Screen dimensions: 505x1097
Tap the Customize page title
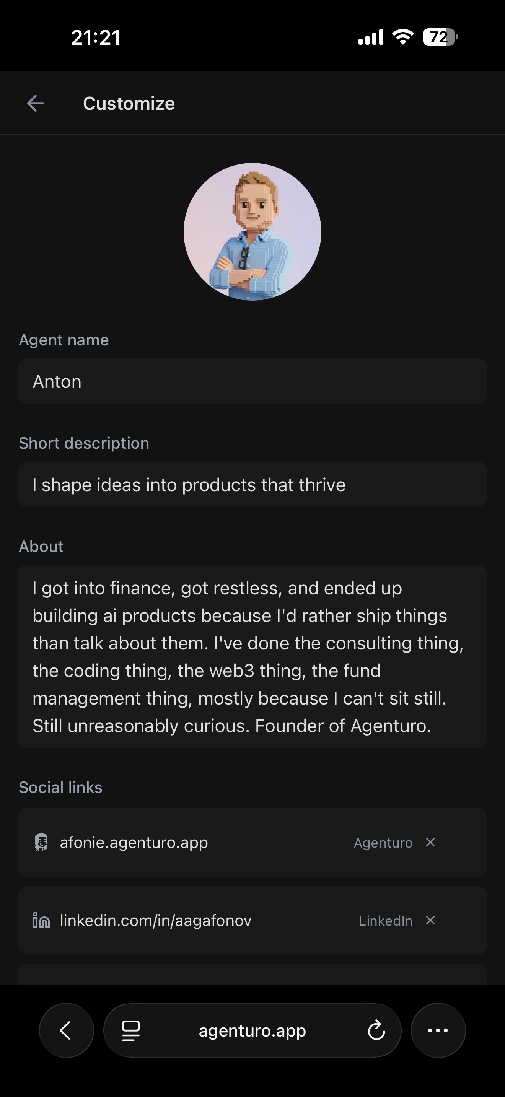pos(129,104)
